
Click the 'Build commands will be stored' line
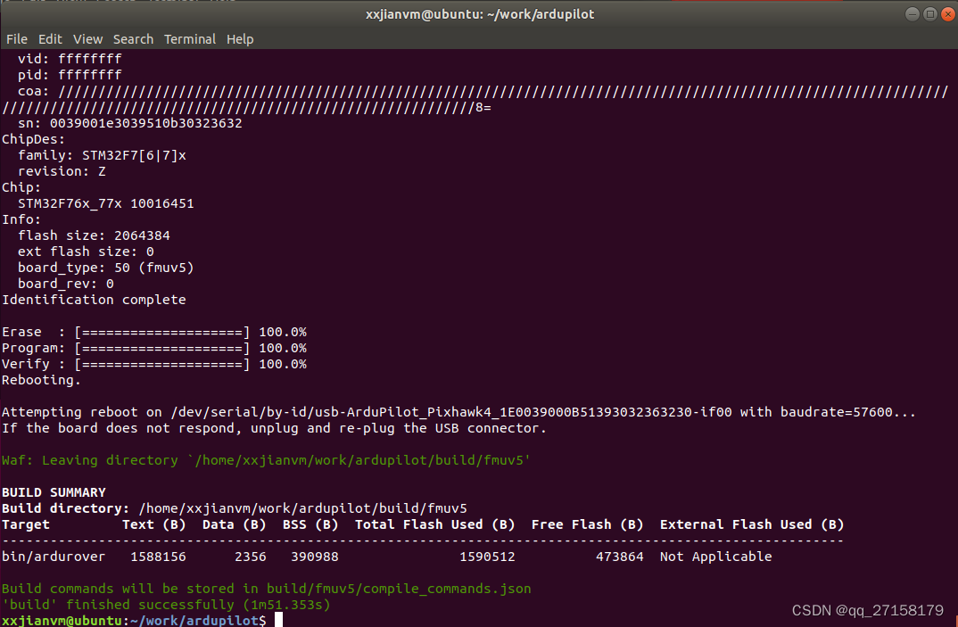pos(267,589)
